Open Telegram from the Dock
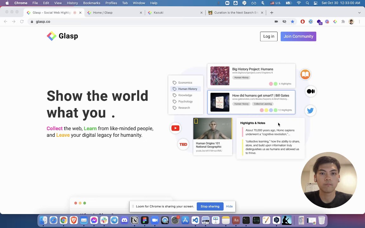Viewport: 365px width, 228px height. 114,220
